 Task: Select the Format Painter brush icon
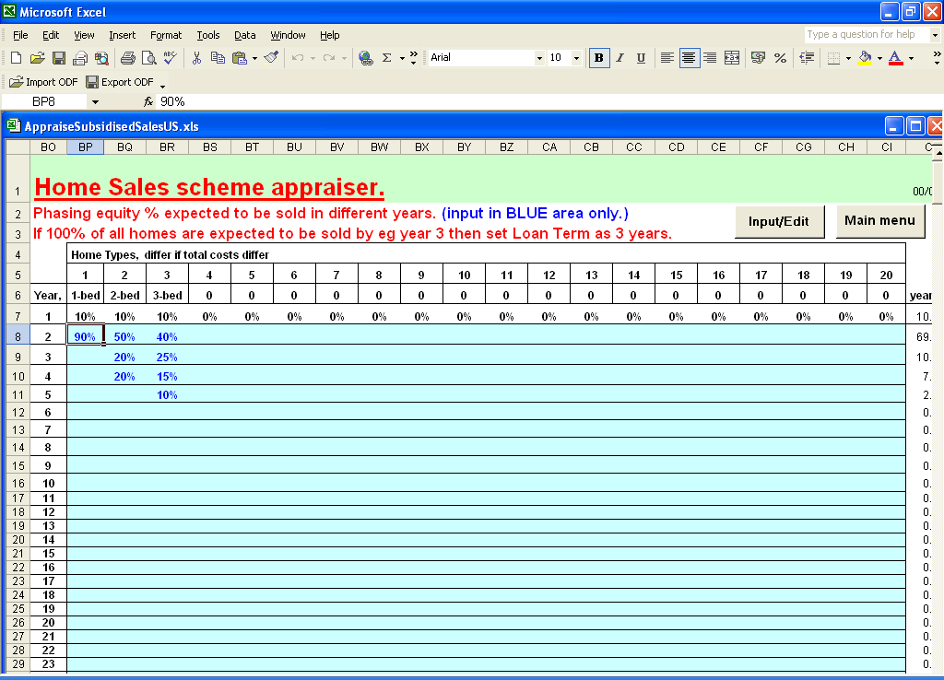pos(272,58)
